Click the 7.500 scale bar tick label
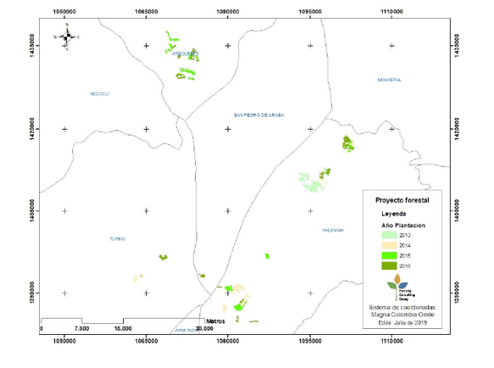The width and height of the screenshot is (494, 368). (81, 329)
